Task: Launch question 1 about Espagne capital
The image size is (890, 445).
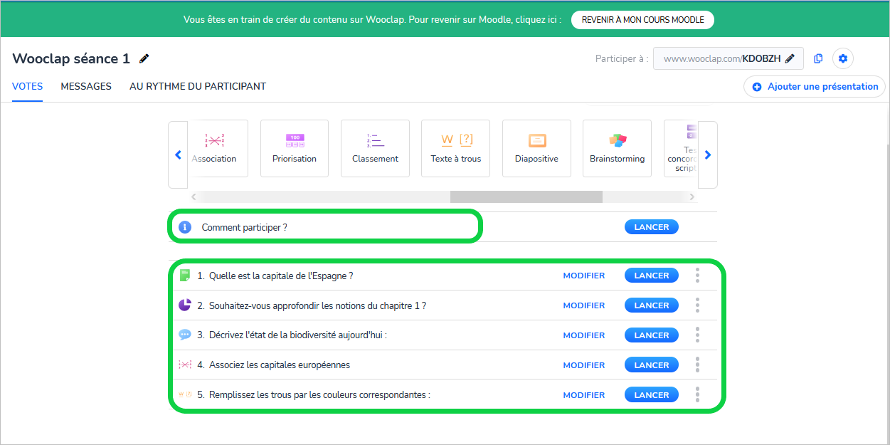Action: pyautogui.click(x=652, y=276)
